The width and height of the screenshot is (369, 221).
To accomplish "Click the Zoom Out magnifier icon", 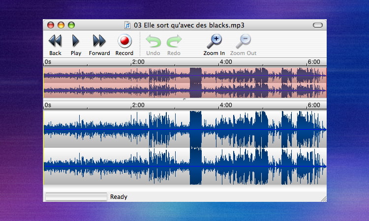I will coord(243,41).
